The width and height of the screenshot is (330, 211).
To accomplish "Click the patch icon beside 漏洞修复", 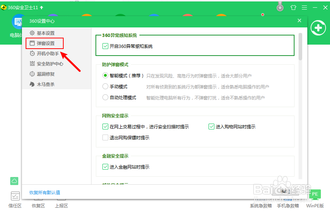I will pos(32,74).
